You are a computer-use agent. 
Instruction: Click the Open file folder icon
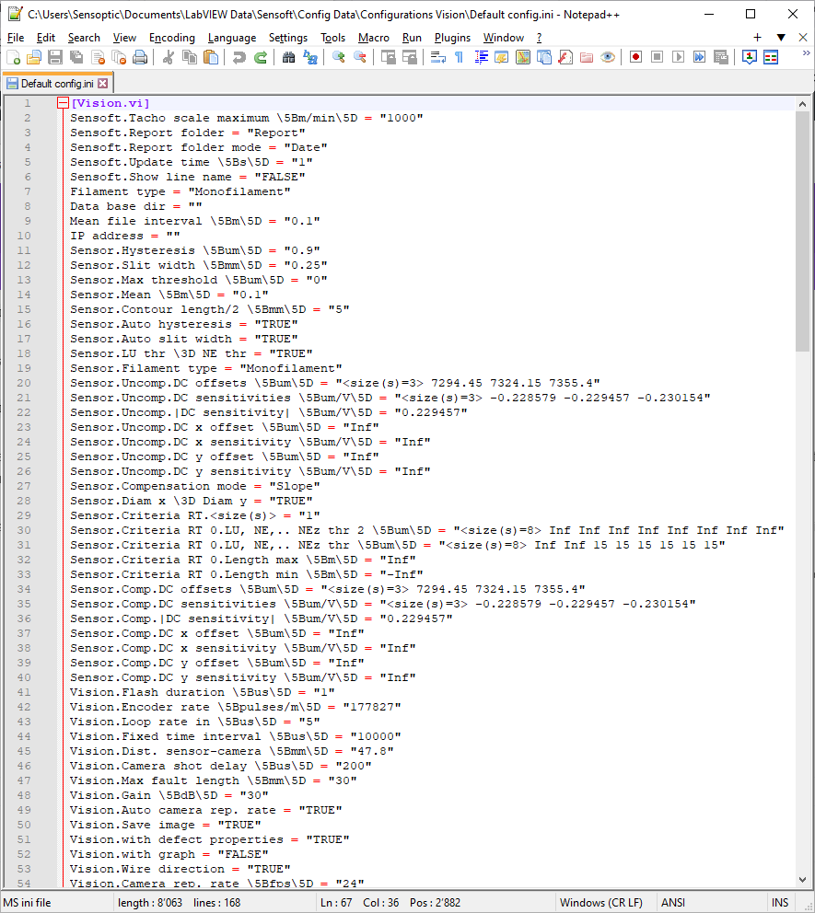(x=34, y=57)
